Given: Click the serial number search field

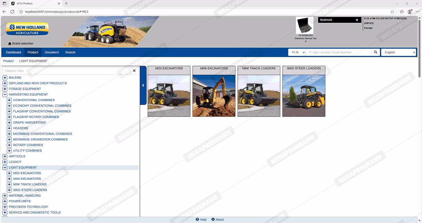Looking at the screenshot, I should click(x=338, y=52).
